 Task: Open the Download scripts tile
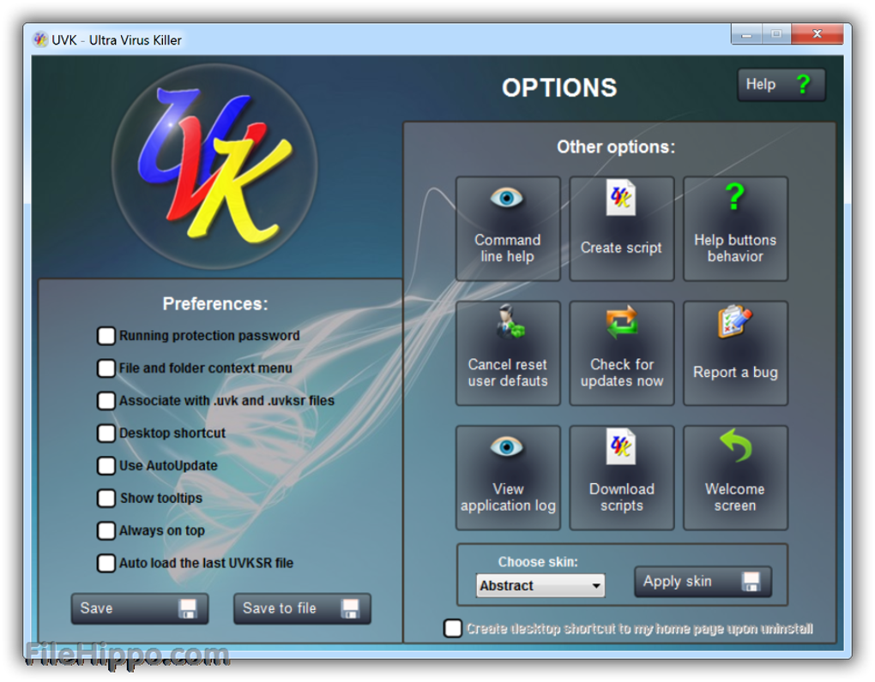(622, 478)
